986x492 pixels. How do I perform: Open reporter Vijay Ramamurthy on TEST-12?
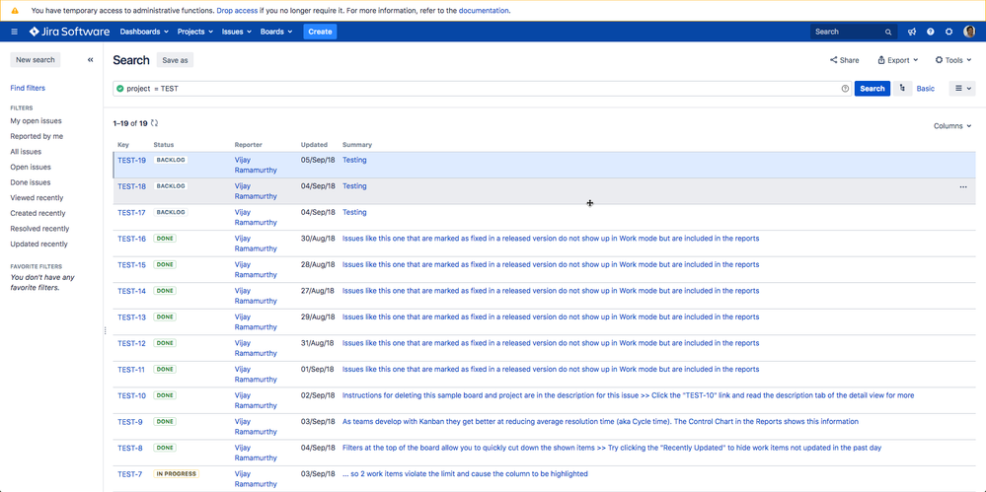click(256, 348)
